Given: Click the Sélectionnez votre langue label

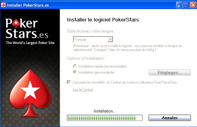Looking at the screenshot, I should coord(91,31).
